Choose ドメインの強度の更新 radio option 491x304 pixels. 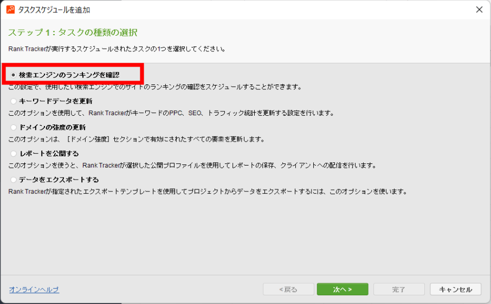[x=48, y=128]
